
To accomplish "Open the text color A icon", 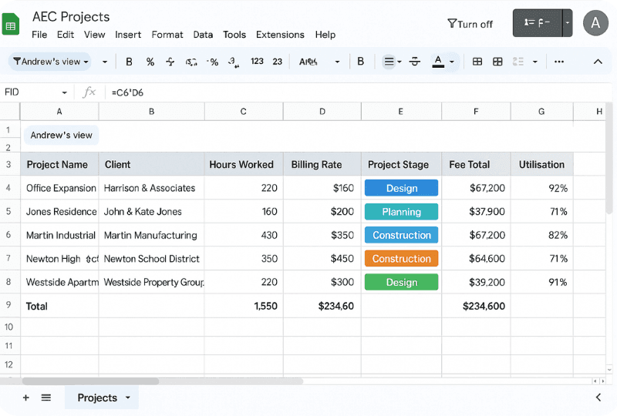I will 438,62.
